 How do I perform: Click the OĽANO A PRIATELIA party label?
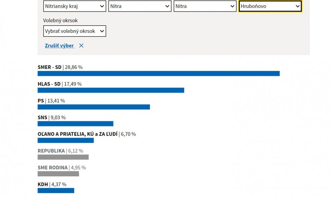(x=78, y=134)
